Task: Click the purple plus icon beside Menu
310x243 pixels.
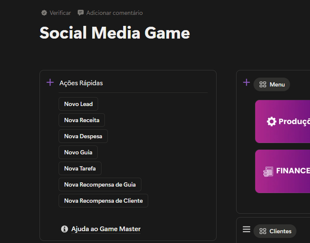Action: [246, 82]
